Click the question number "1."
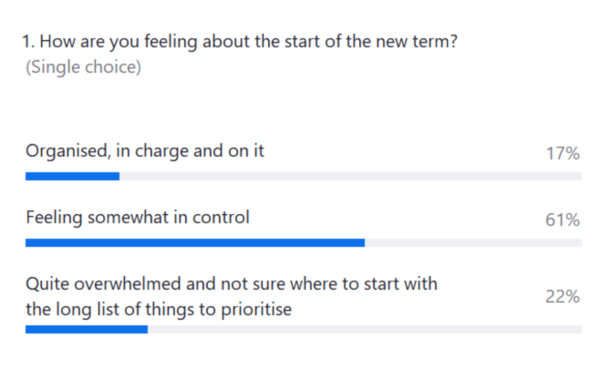Screen dimensions: 611x370 pyautogui.click(x=29, y=41)
